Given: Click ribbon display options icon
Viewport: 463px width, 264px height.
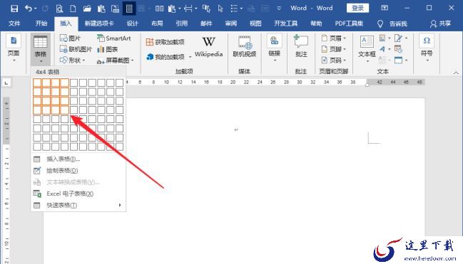Looking at the screenshot, I should (x=385, y=8).
